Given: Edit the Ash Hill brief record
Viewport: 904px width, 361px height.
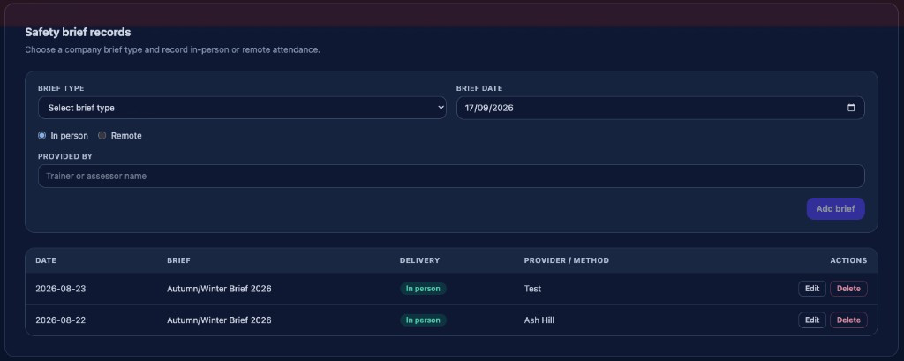Looking at the screenshot, I should [812, 320].
